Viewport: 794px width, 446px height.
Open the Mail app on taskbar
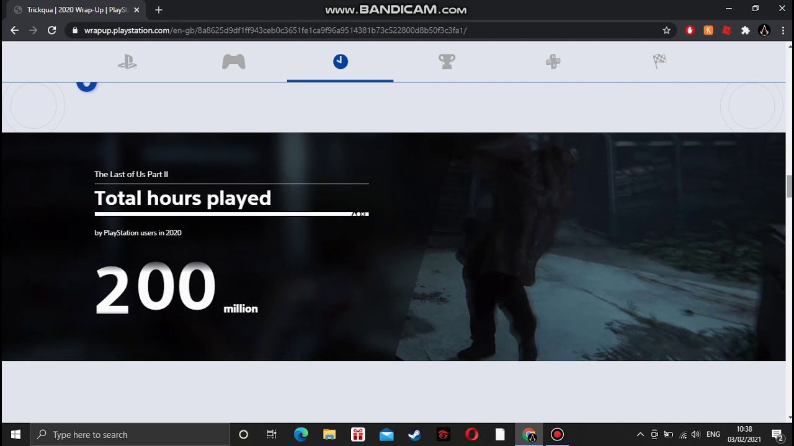tap(386, 434)
